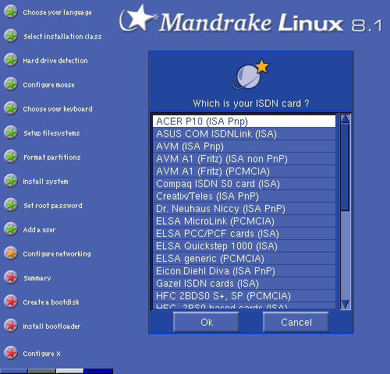Go to the Set root password step
This screenshot has height=374, width=390.
tap(53, 206)
